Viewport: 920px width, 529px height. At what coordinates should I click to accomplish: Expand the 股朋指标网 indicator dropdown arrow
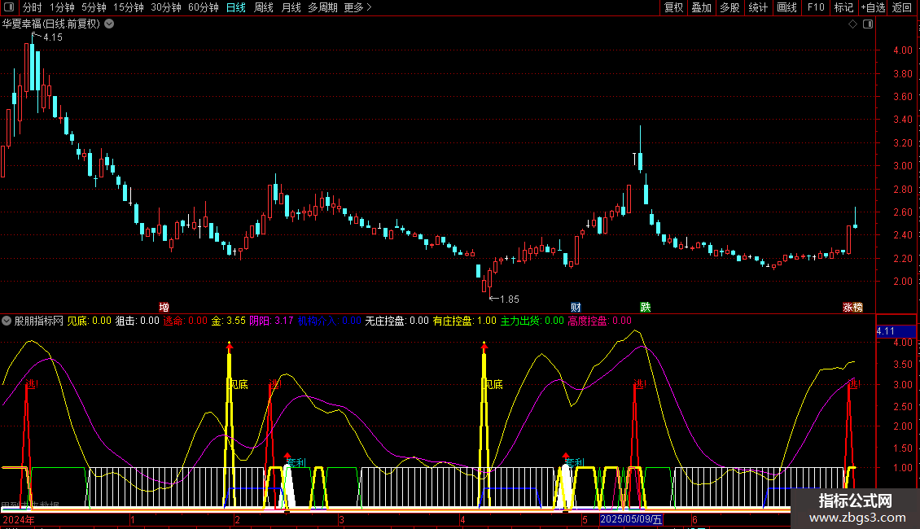[7, 321]
